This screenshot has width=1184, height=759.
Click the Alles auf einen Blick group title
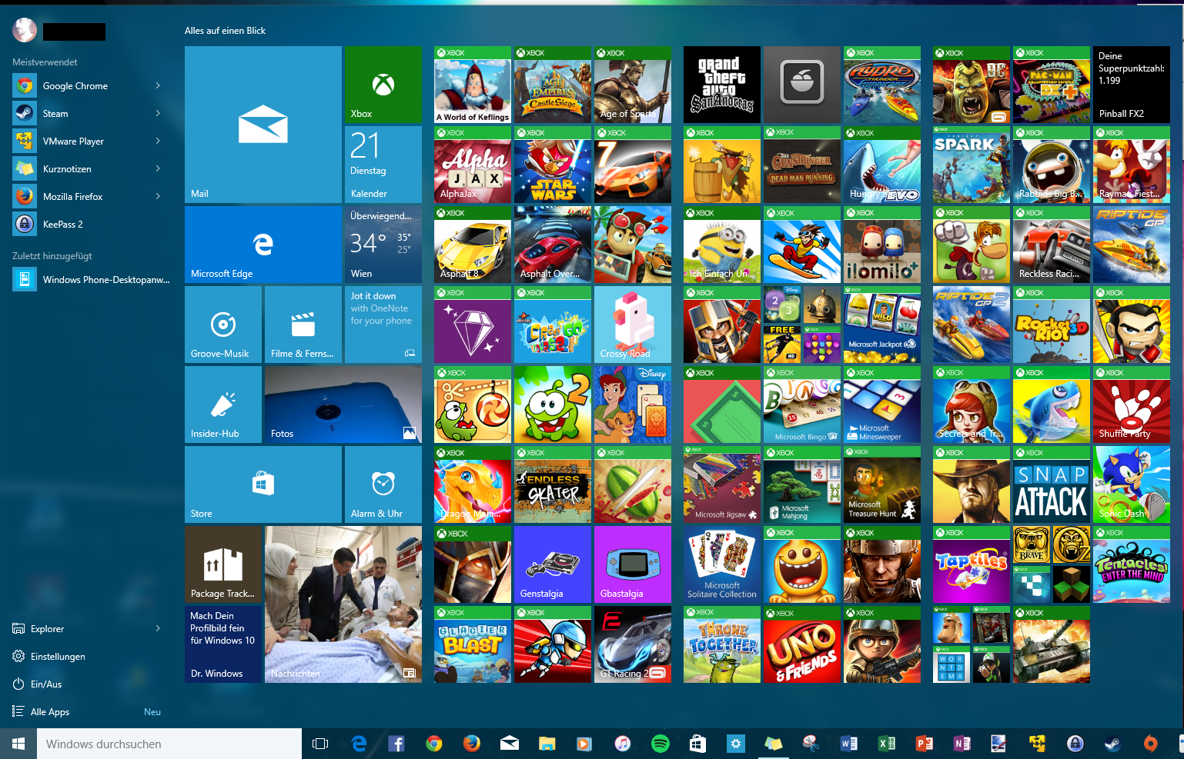pyautogui.click(x=225, y=31)
